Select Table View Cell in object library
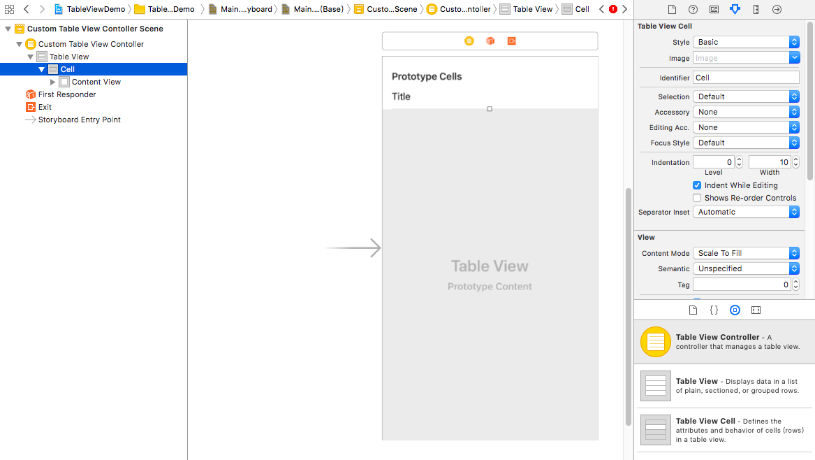Screen dimensions: 815x460 [724, 430]
